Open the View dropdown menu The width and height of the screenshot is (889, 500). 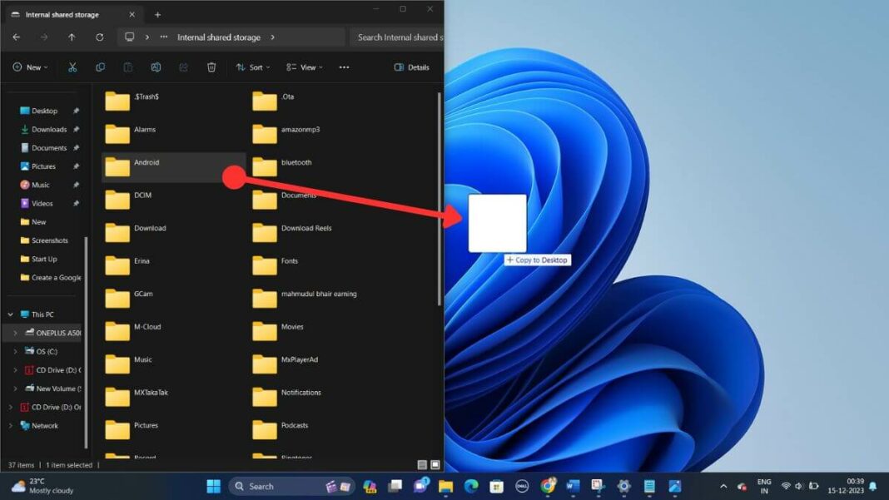click(x=304, y=67)
